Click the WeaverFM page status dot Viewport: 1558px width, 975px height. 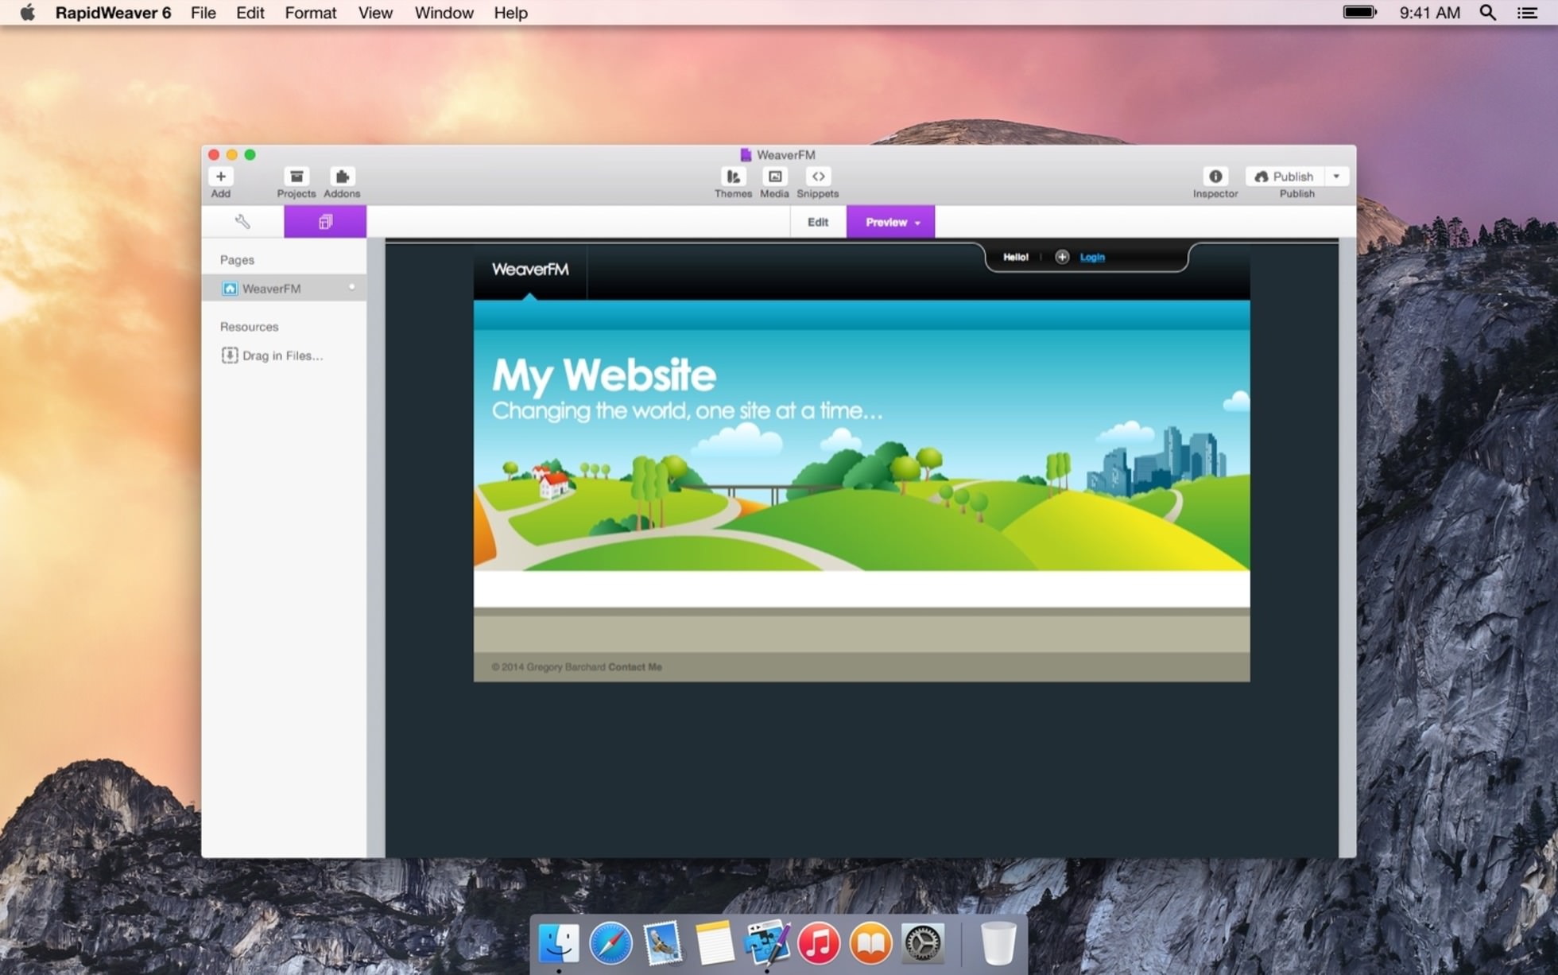351,287
